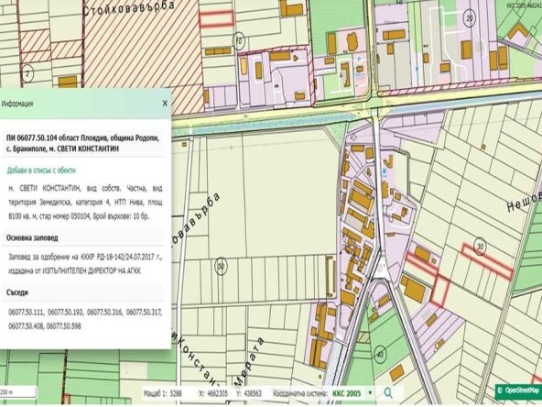Close the Информация panel with X

coord(165,104)
